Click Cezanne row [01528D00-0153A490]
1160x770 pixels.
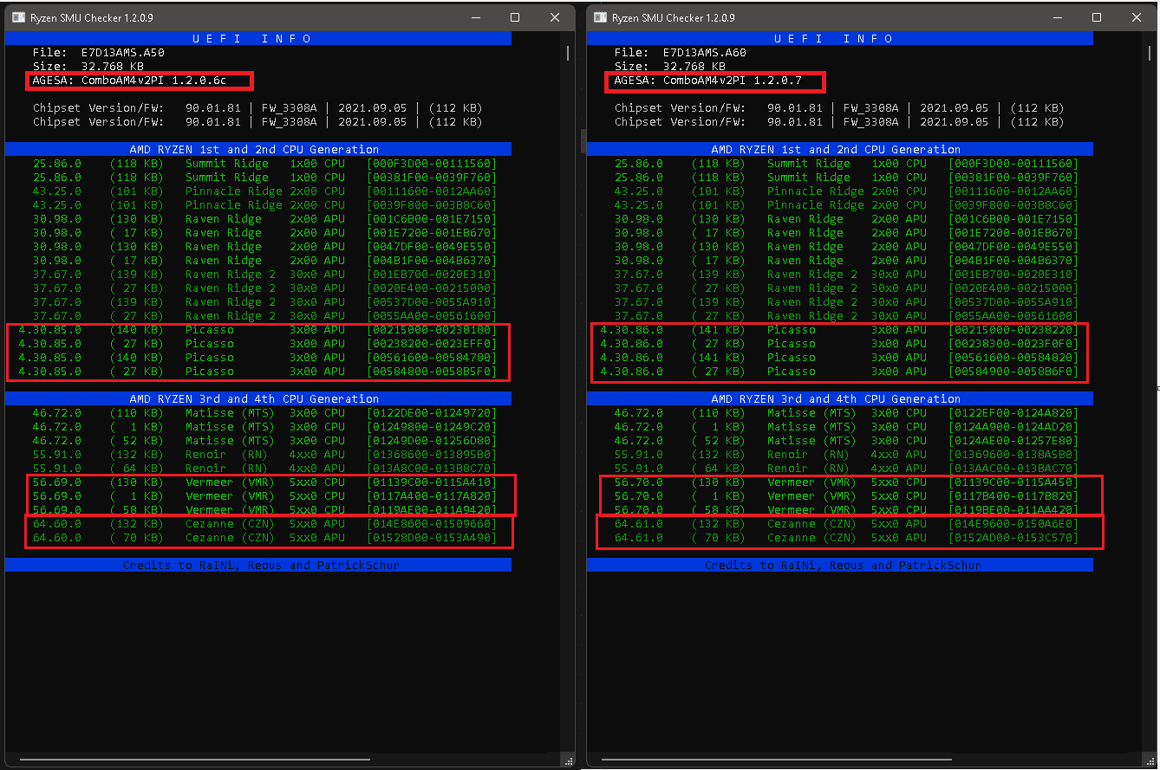click(265, 538)
